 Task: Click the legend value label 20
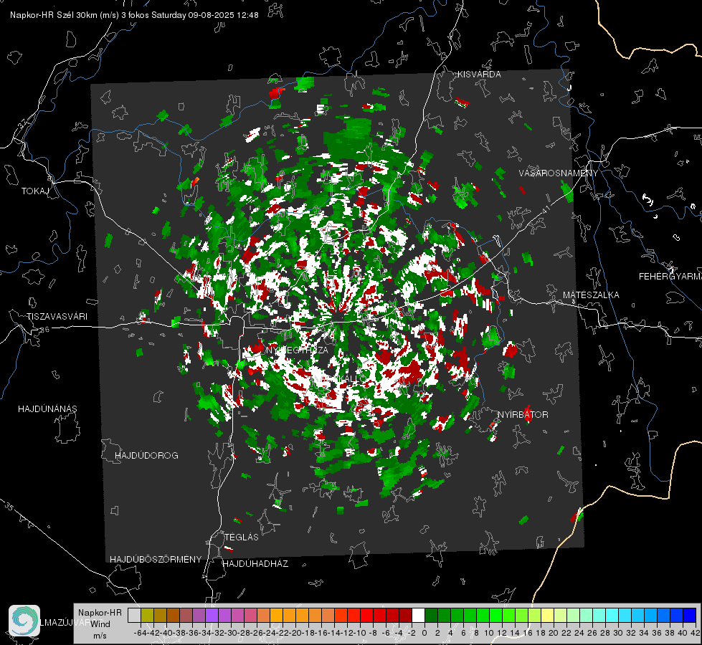(x=554, y=633)
